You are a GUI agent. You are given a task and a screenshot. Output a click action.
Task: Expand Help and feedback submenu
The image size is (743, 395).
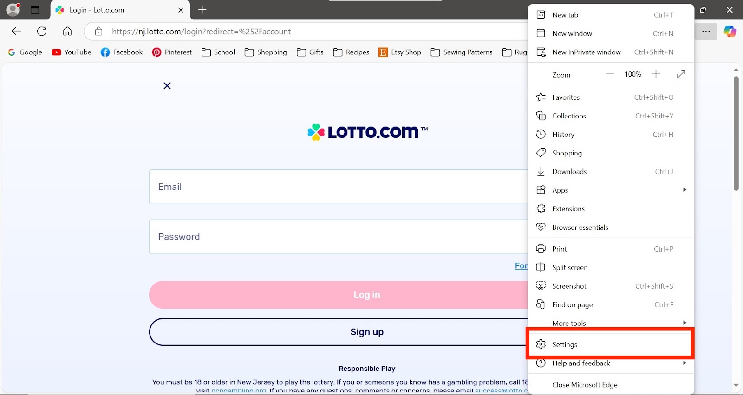(611, 363)
